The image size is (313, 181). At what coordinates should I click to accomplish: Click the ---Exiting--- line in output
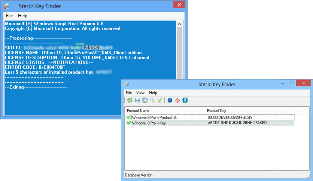click(x=36, y=87)
